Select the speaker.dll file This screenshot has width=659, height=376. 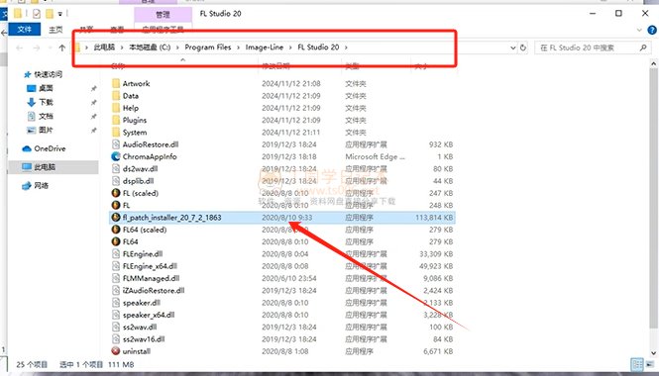[x=141, y=303]
